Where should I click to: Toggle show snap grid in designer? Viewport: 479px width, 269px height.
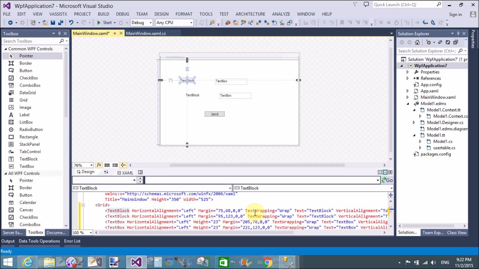[107, 165]
